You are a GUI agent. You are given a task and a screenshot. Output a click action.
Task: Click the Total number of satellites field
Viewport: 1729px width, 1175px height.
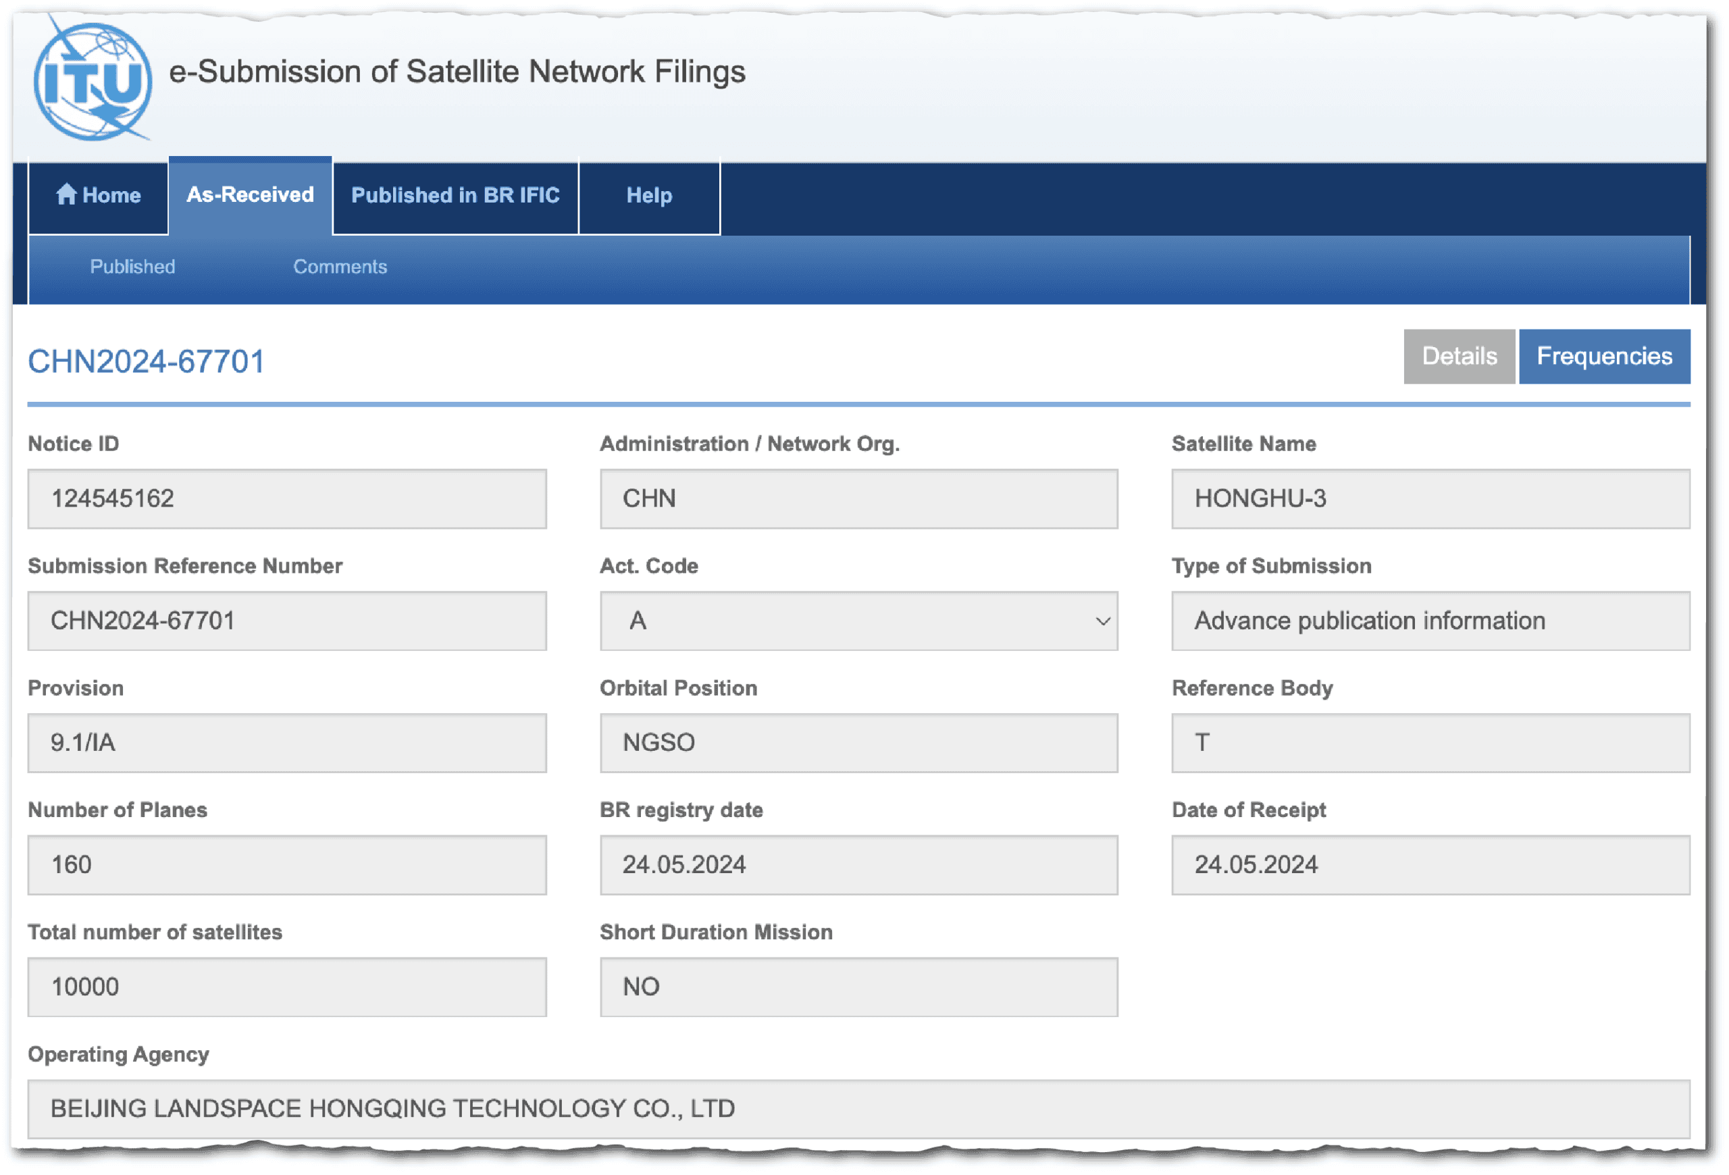pos(286,986)
